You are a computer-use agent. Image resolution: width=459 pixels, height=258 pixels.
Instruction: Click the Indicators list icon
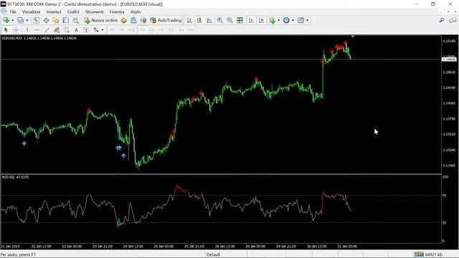[x=273, y=20]
